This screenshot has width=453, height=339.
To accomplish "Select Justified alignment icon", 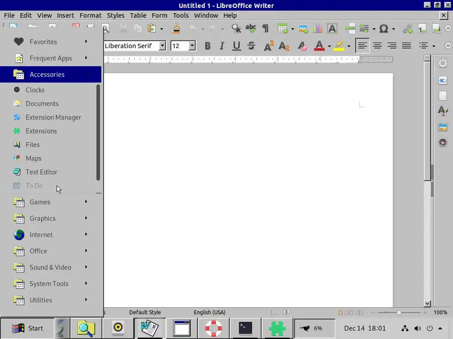I will coord(407,45).
